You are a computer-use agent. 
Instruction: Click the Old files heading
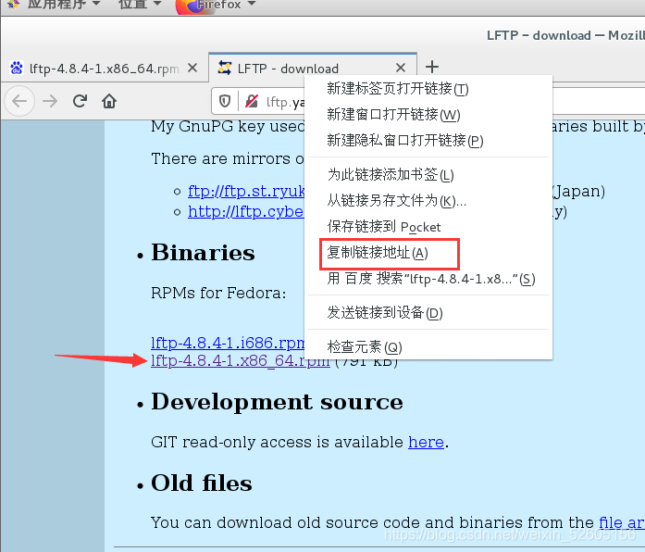tap(202, 483)
